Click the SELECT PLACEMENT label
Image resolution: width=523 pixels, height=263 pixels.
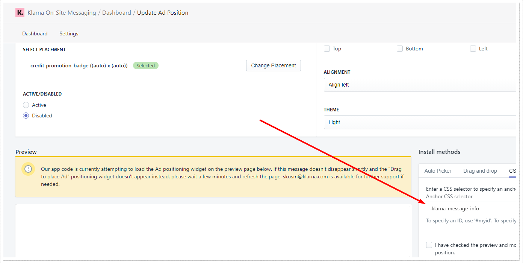(x=44, y=49)
